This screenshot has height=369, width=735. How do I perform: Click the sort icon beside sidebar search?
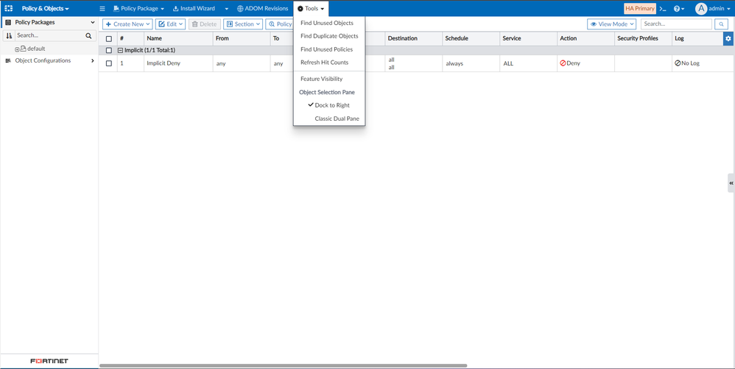point(8,35)
